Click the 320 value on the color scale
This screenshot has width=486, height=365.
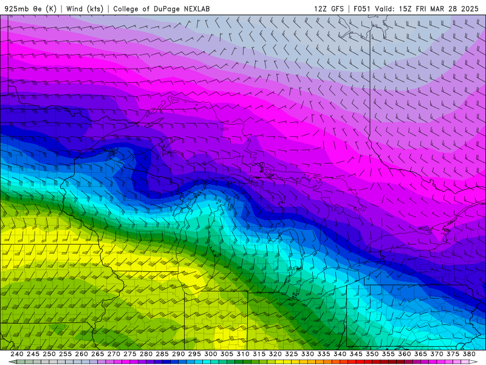275,354
